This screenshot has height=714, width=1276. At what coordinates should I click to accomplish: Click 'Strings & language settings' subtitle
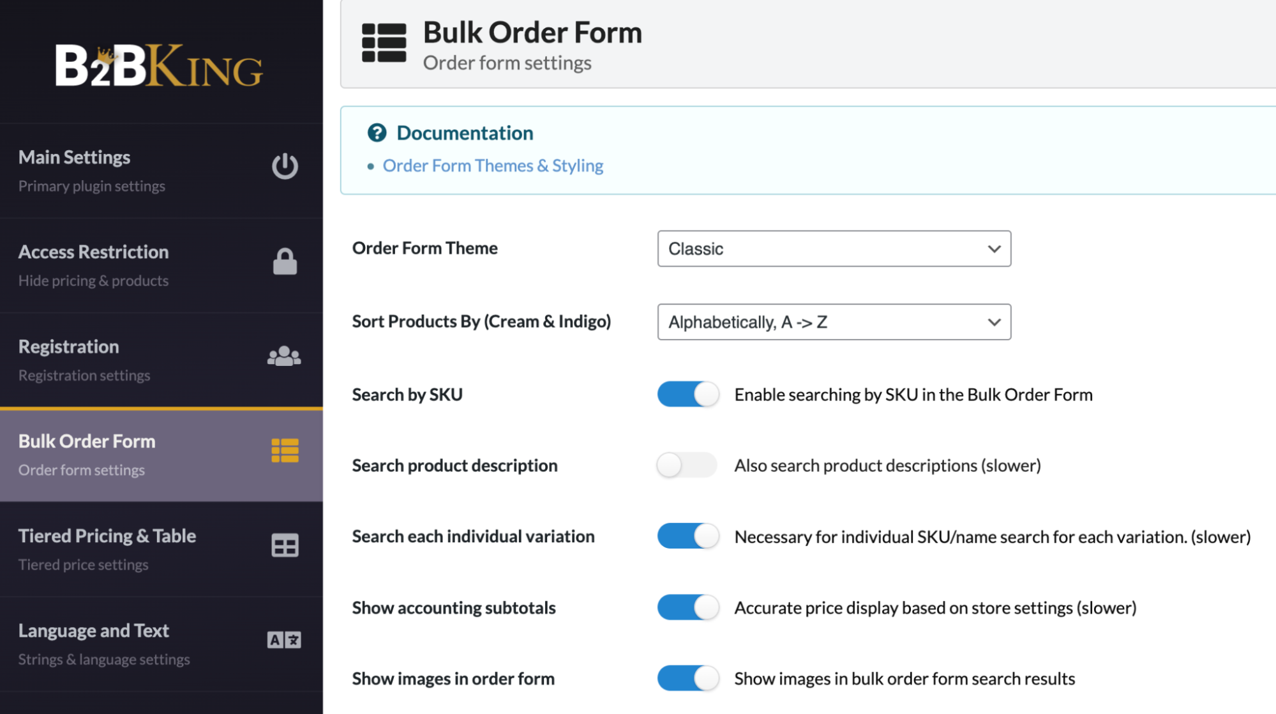click(104, 659)
